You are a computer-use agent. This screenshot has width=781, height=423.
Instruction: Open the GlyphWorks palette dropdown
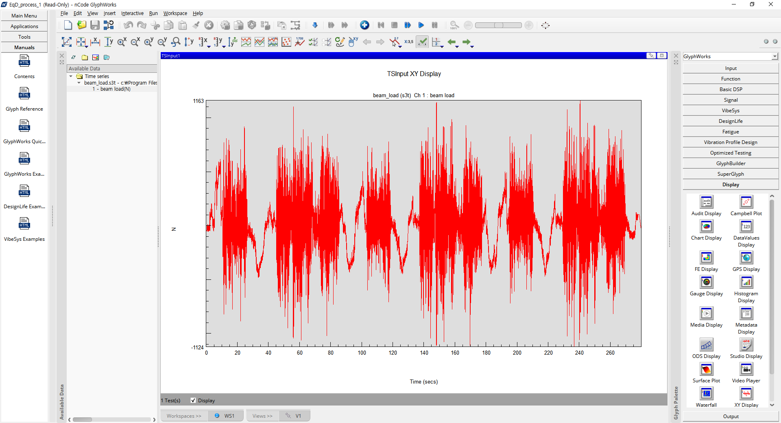tap(774, 57)
